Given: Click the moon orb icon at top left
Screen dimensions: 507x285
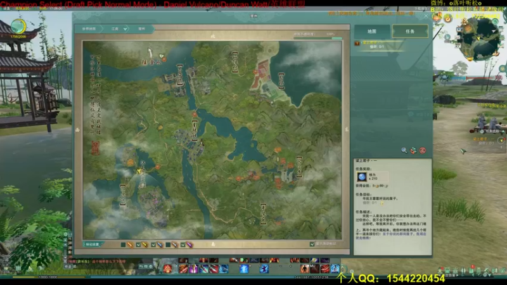Looking at the screenshot, I should (x=18, y=27).
